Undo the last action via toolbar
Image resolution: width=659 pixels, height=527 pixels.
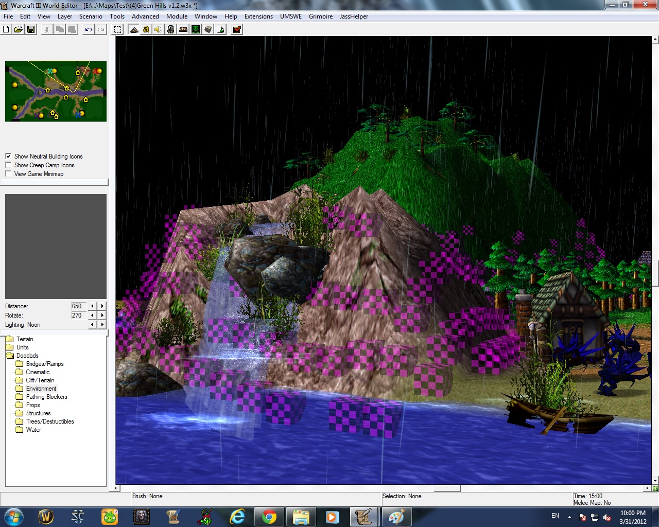89,29
